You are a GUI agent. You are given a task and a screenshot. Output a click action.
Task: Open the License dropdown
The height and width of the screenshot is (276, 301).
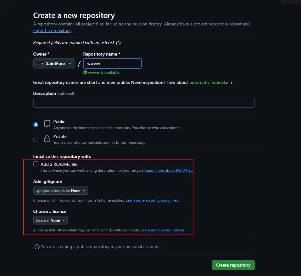pos(50,220)
